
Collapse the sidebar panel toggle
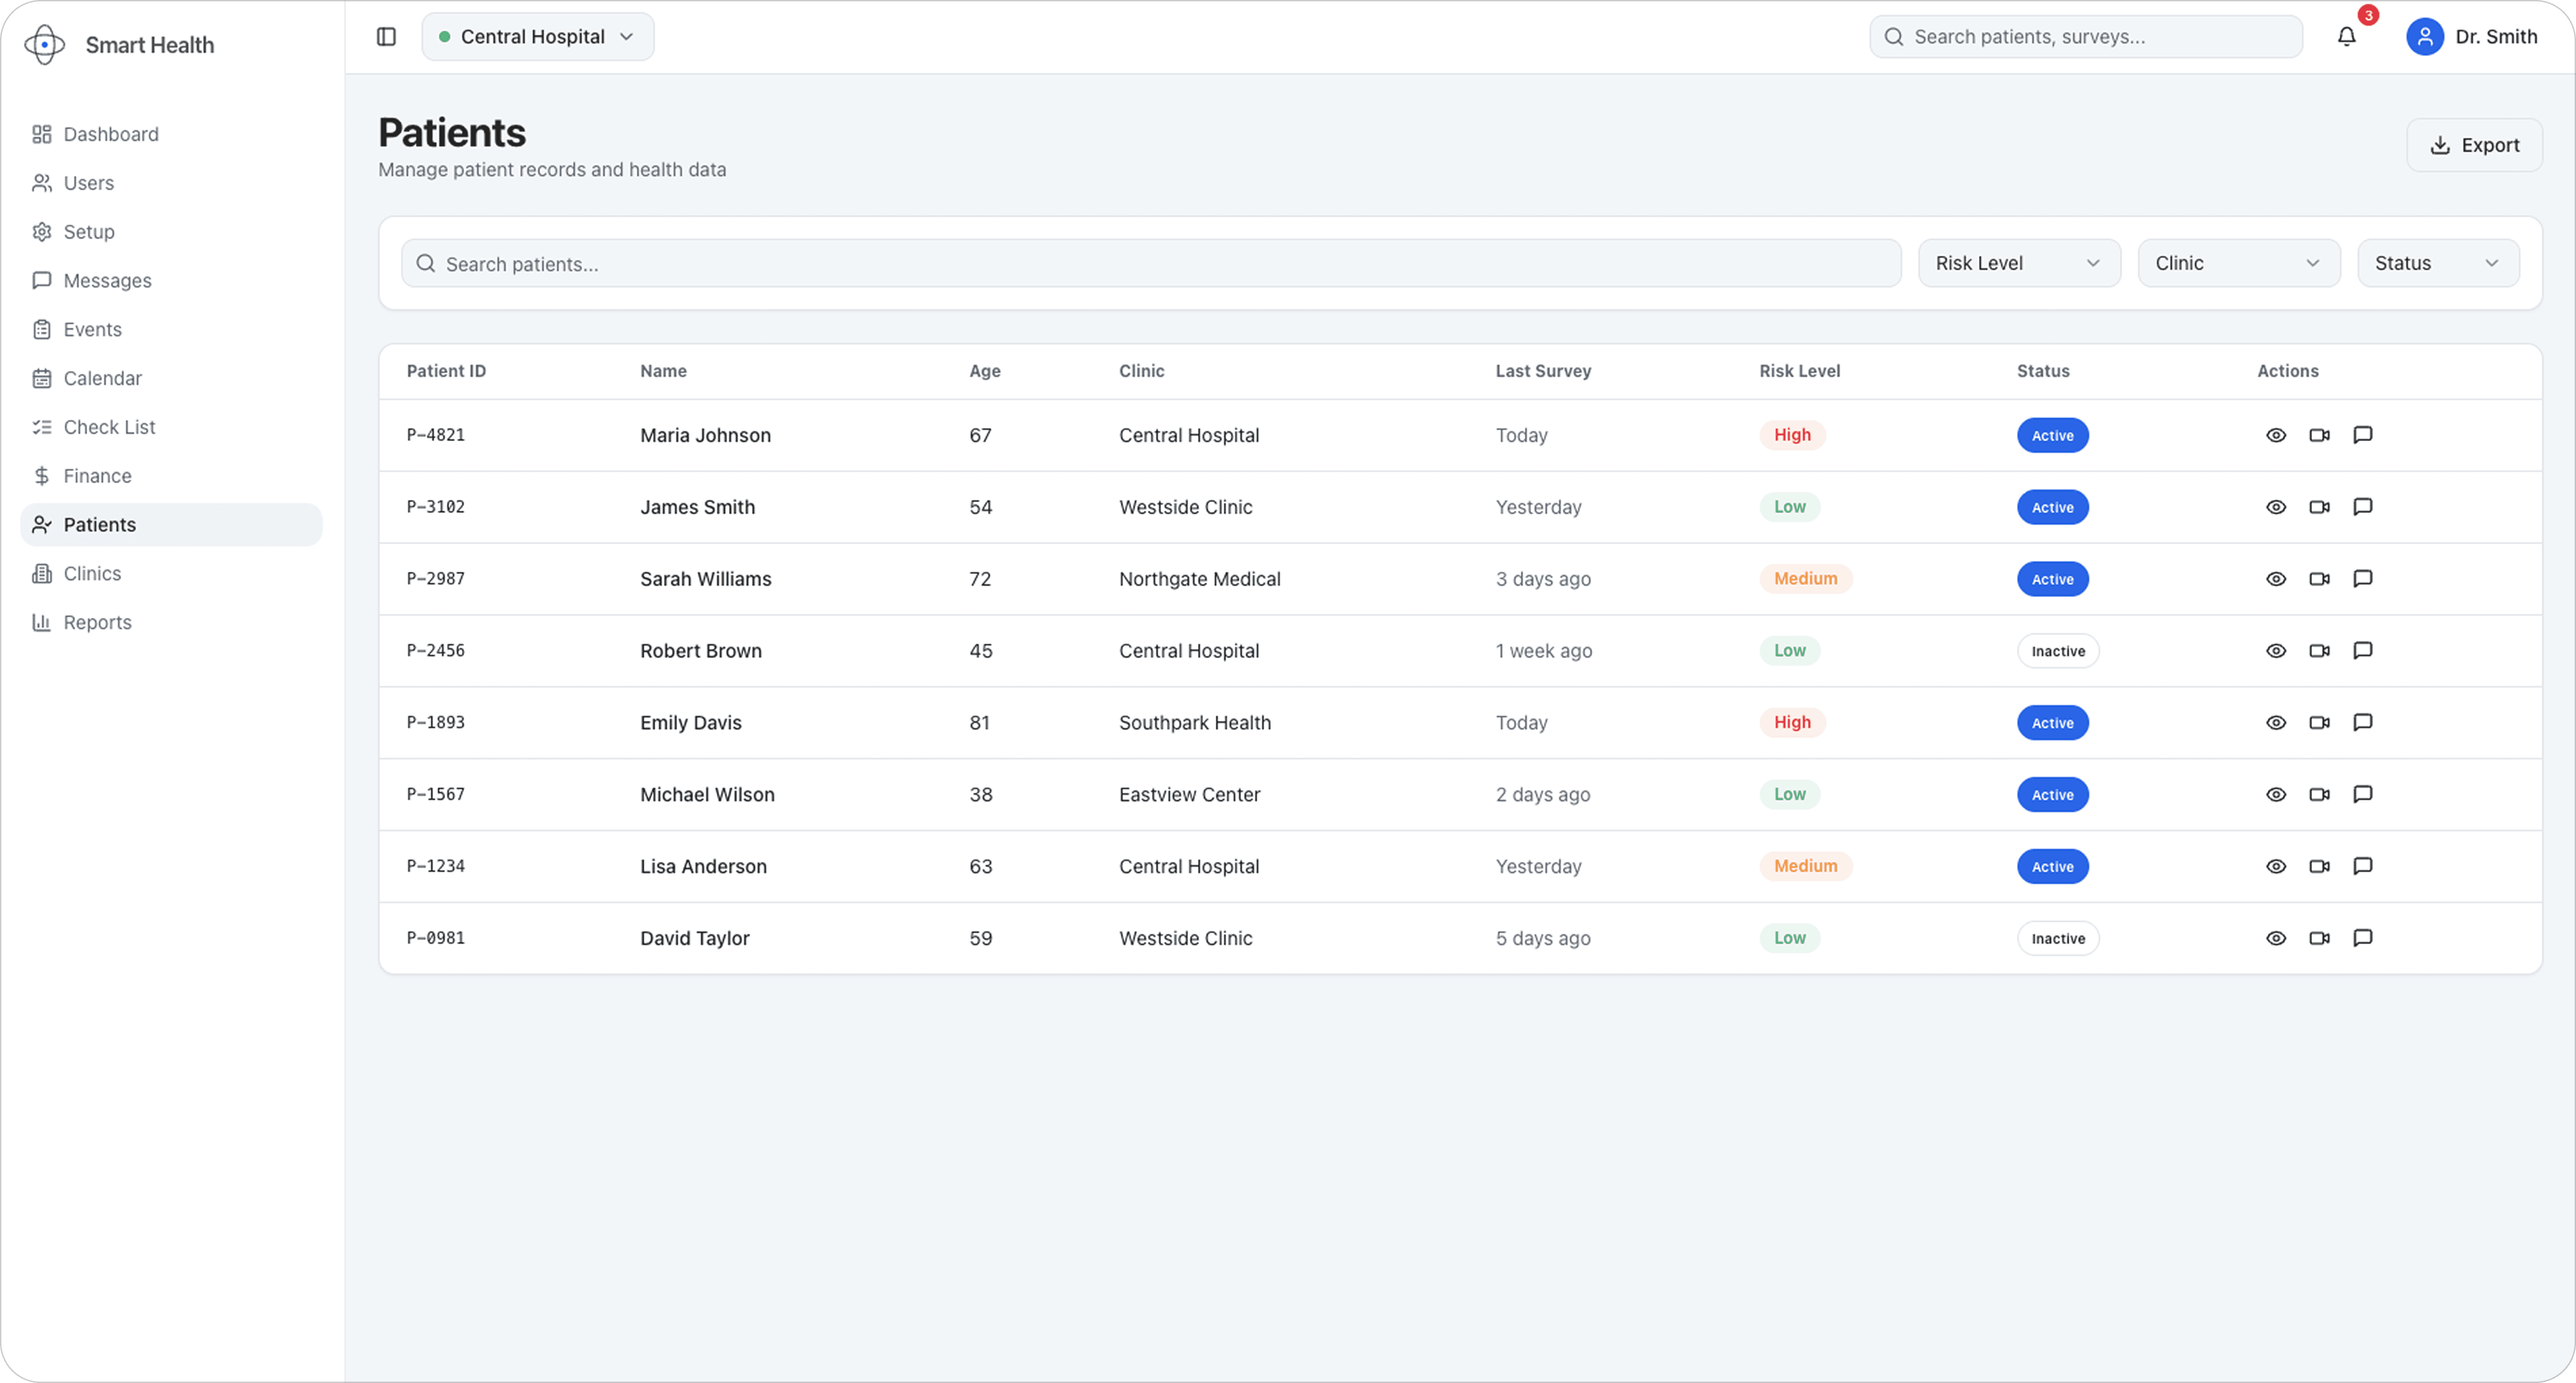[x=386, y=37]
